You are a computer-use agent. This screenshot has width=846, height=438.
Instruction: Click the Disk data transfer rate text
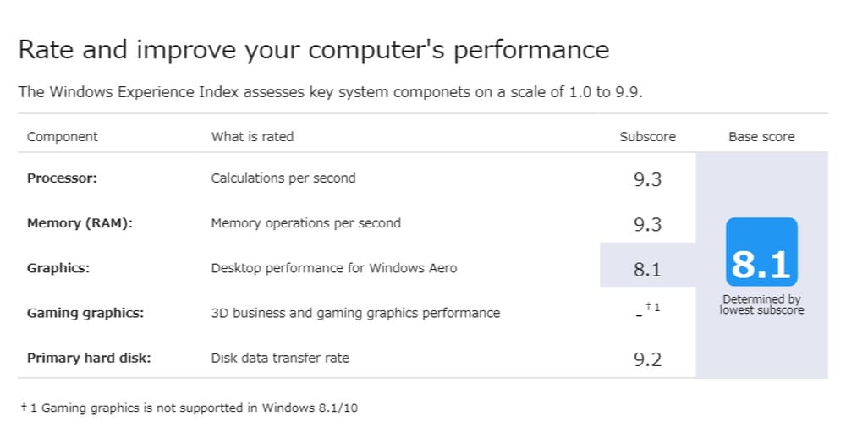pos(280,358)
